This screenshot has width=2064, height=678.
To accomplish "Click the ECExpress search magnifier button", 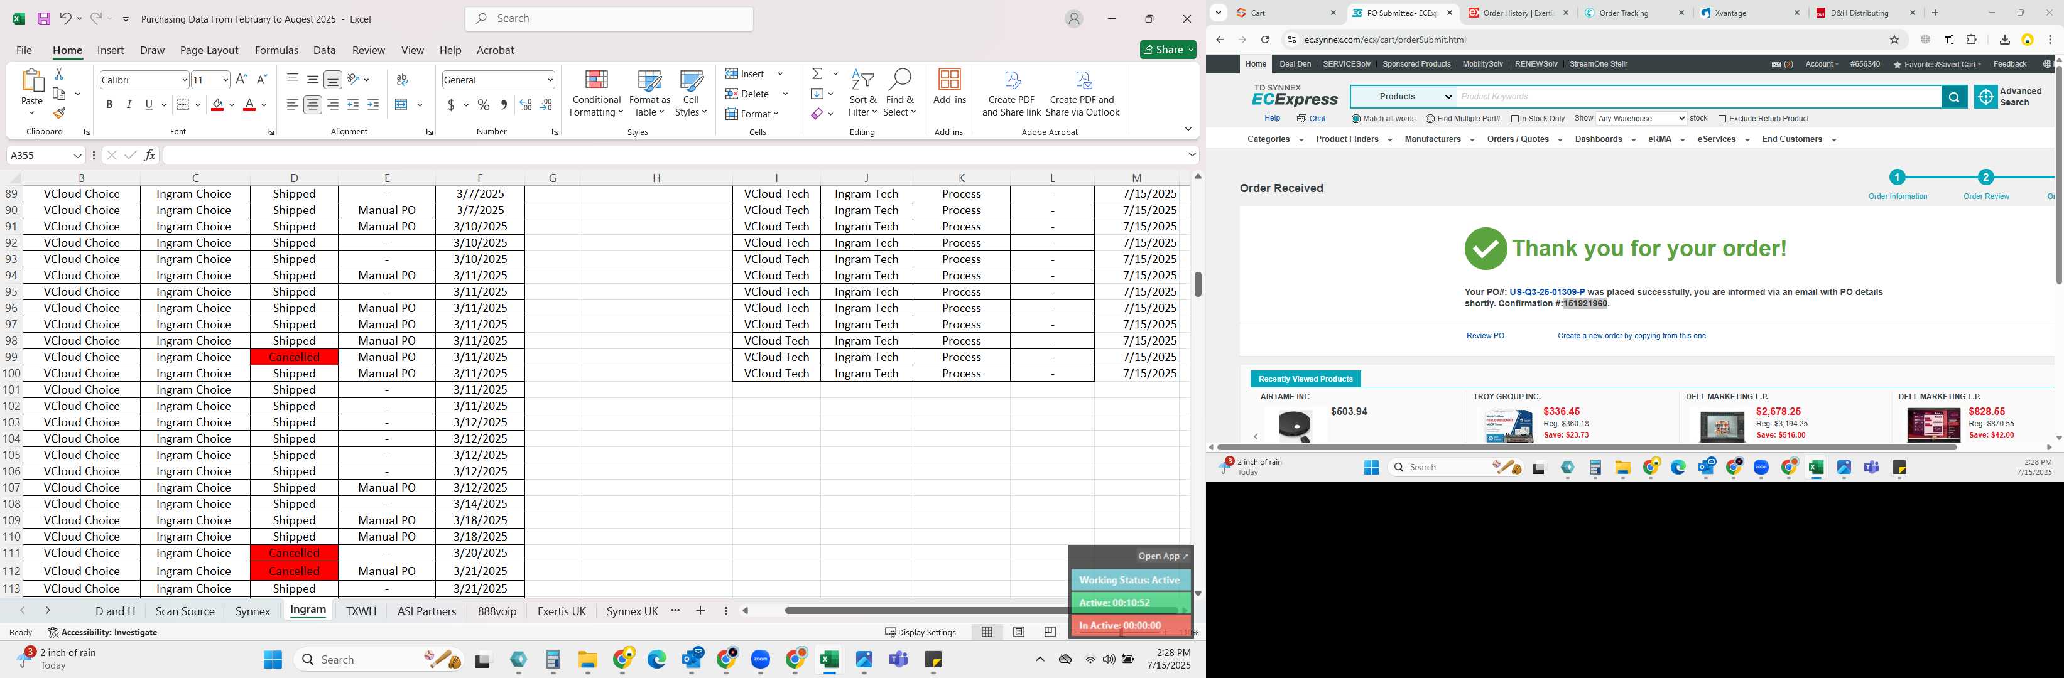I will 1954,97.
